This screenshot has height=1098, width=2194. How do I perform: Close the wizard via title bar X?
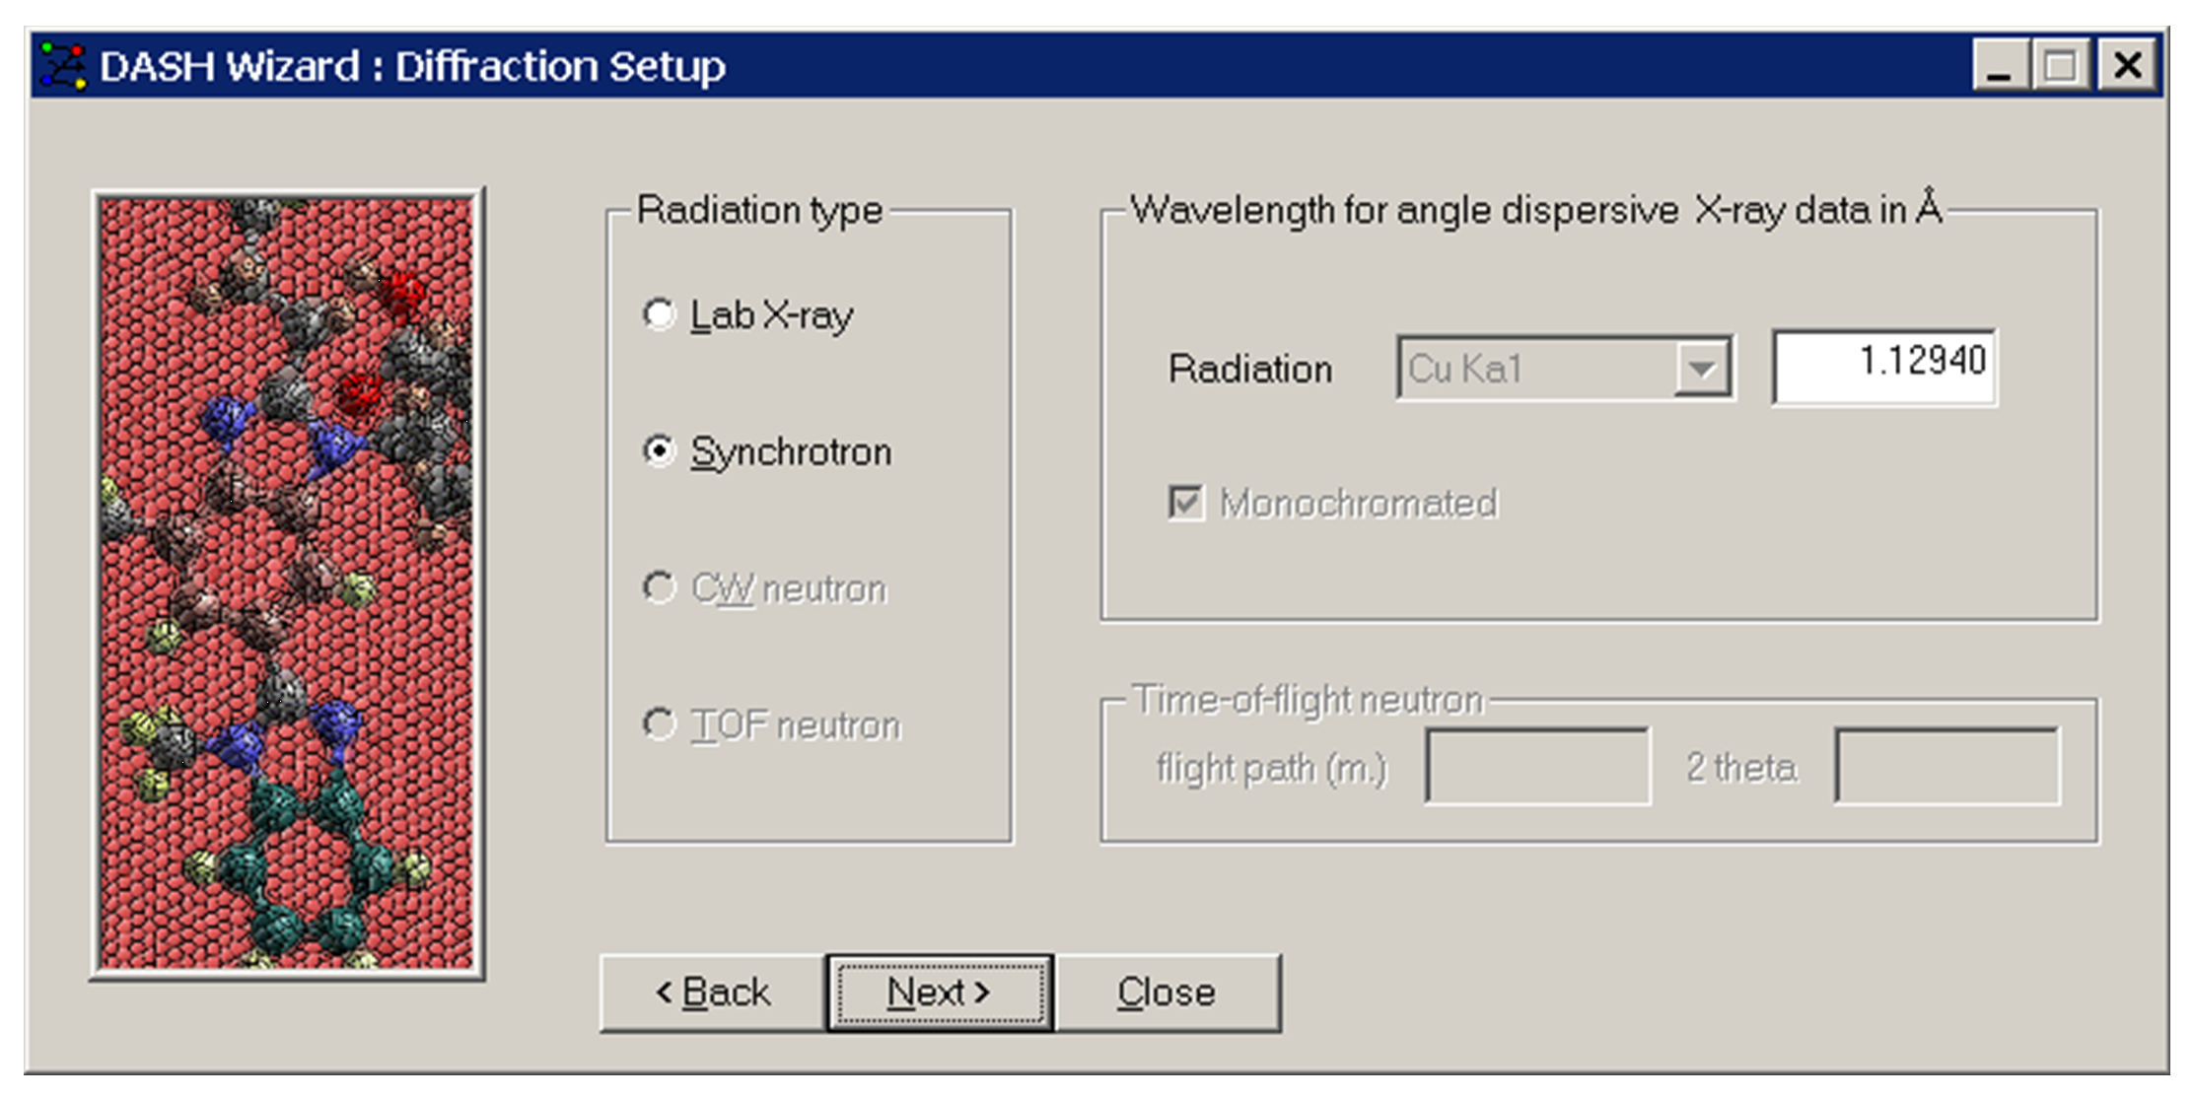2128,66
